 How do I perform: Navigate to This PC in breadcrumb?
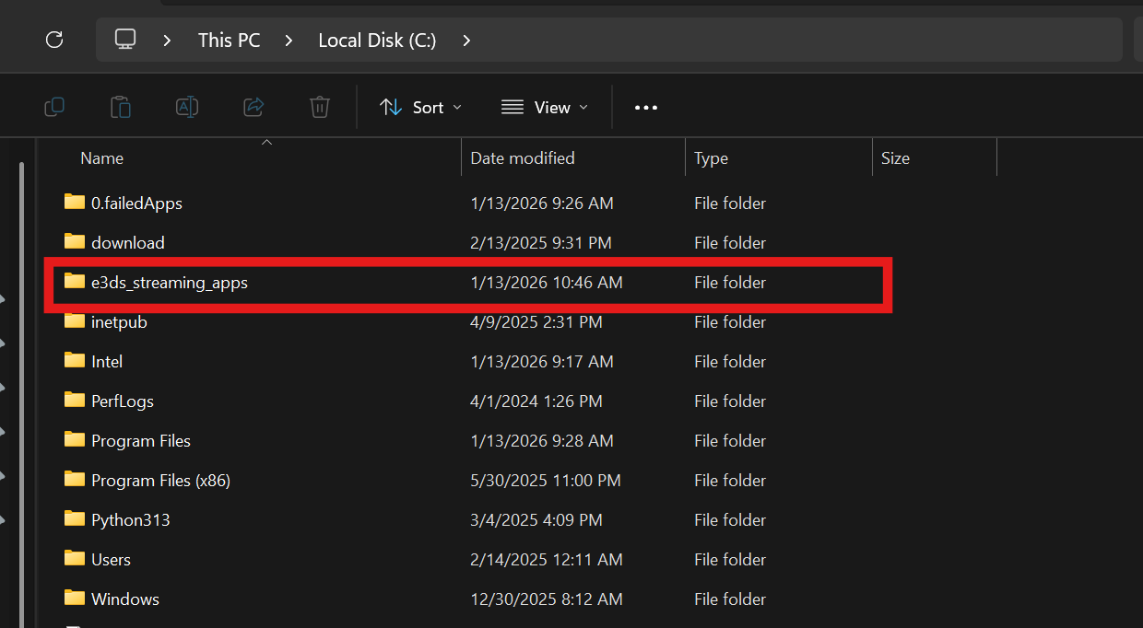pos(229,41)
